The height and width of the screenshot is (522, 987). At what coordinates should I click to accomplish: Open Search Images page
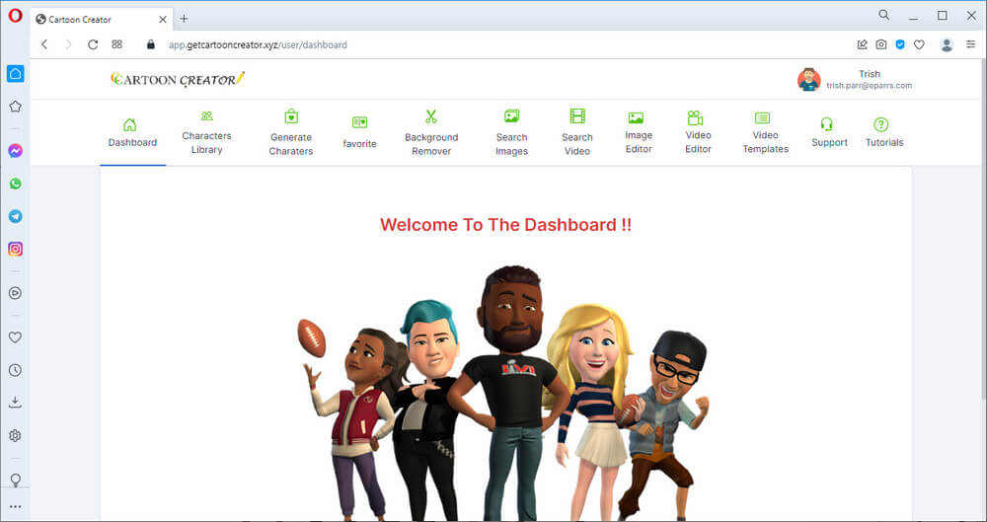(511, 133)
